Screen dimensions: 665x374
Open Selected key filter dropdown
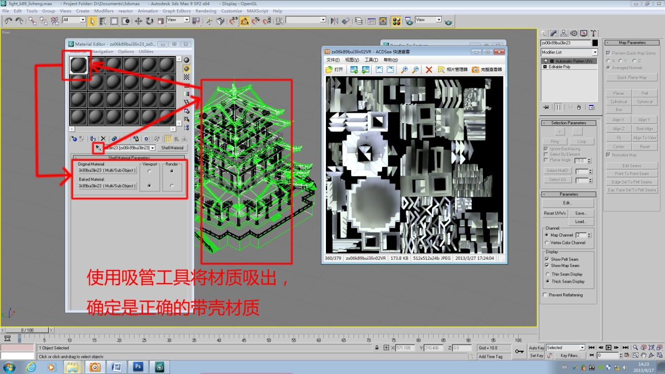[582, 348]
